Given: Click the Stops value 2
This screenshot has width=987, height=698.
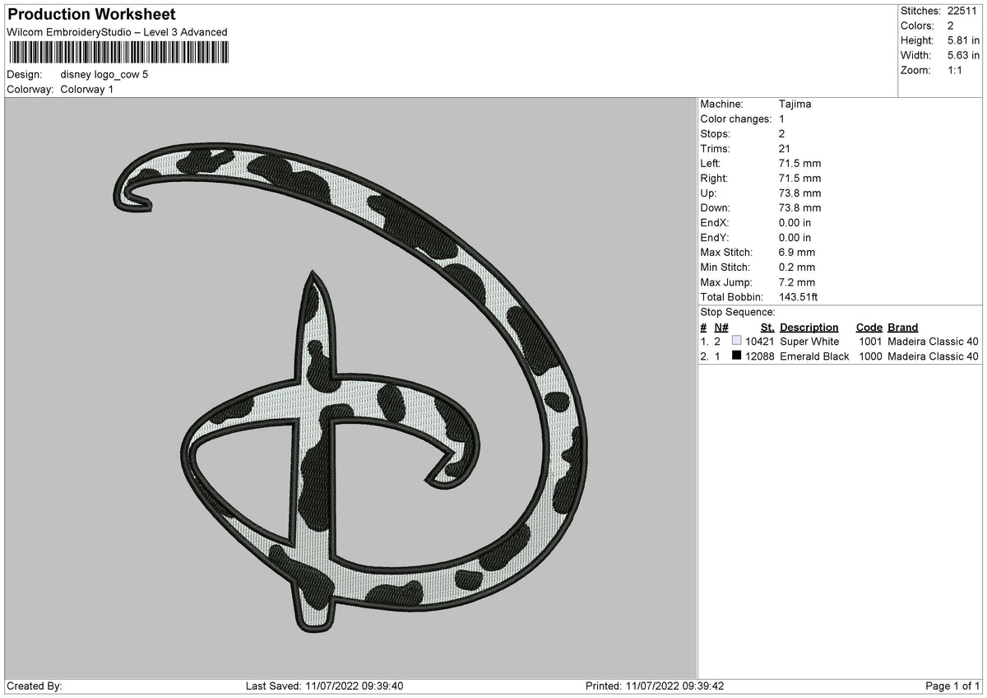Looking at the screenshot, I should [781, 133].
